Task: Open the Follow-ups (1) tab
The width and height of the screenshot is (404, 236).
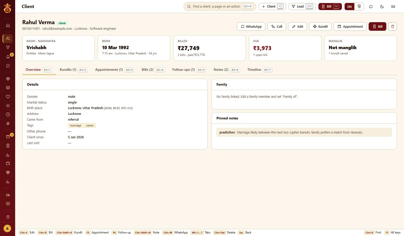Action: 189,70
